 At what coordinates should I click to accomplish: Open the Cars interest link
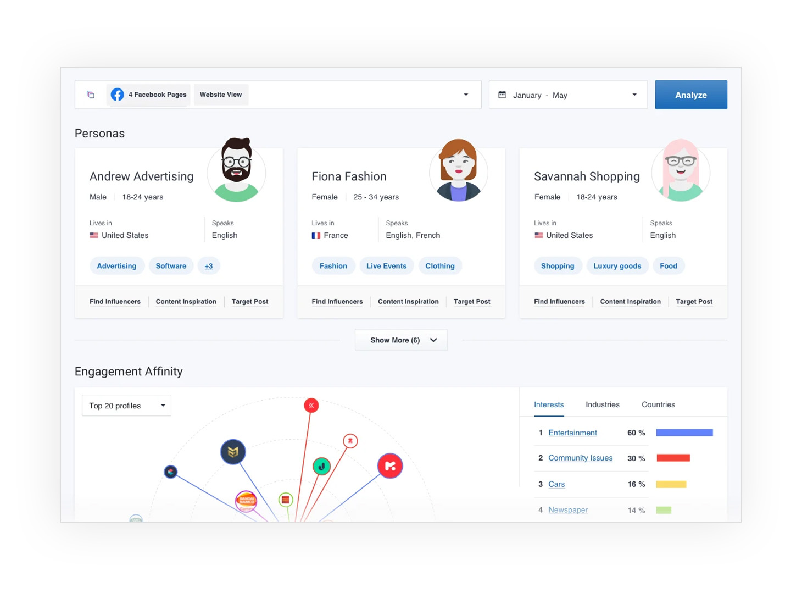[556, 484]
